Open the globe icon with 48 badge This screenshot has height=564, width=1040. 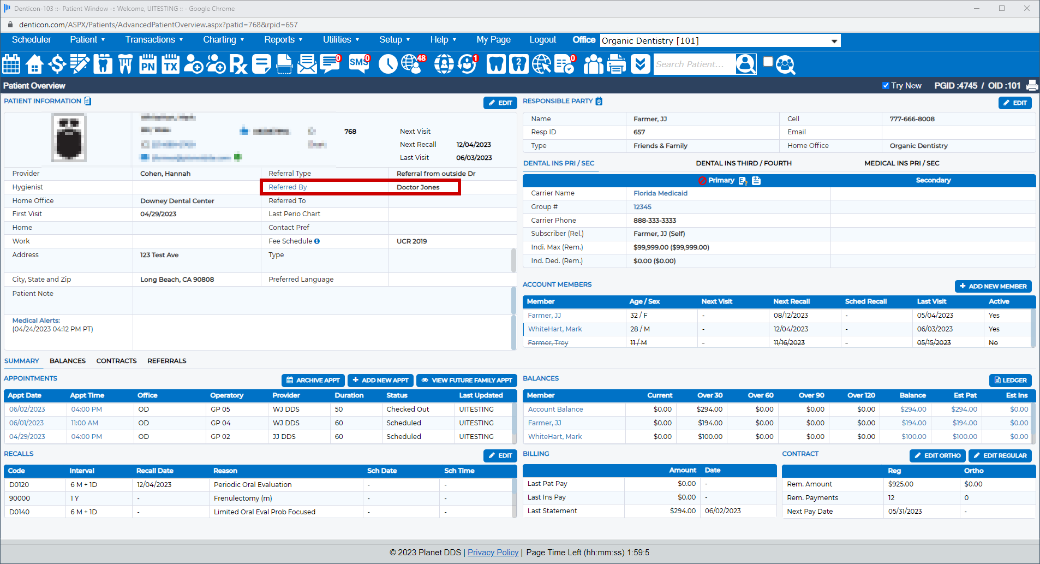pyautogui.click(x=413, y=64)
